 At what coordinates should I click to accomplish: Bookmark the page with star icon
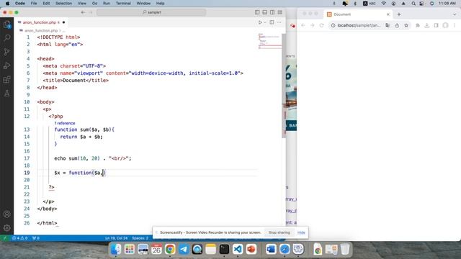coord(406,26)
